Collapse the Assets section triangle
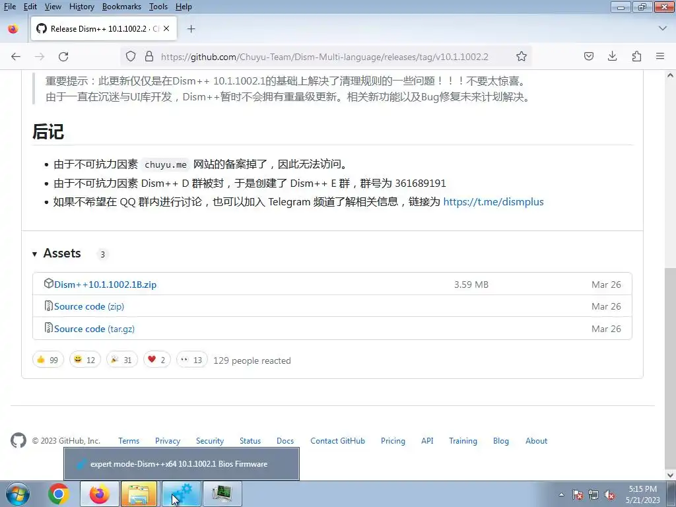Viewport: 676px width, 507px height. click(x=34, y=254)
